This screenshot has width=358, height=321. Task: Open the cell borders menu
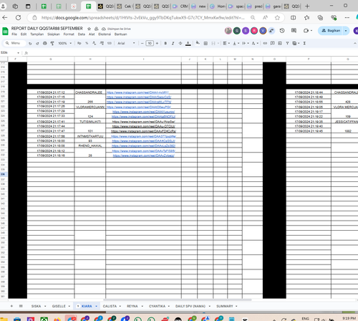(205, 43)
